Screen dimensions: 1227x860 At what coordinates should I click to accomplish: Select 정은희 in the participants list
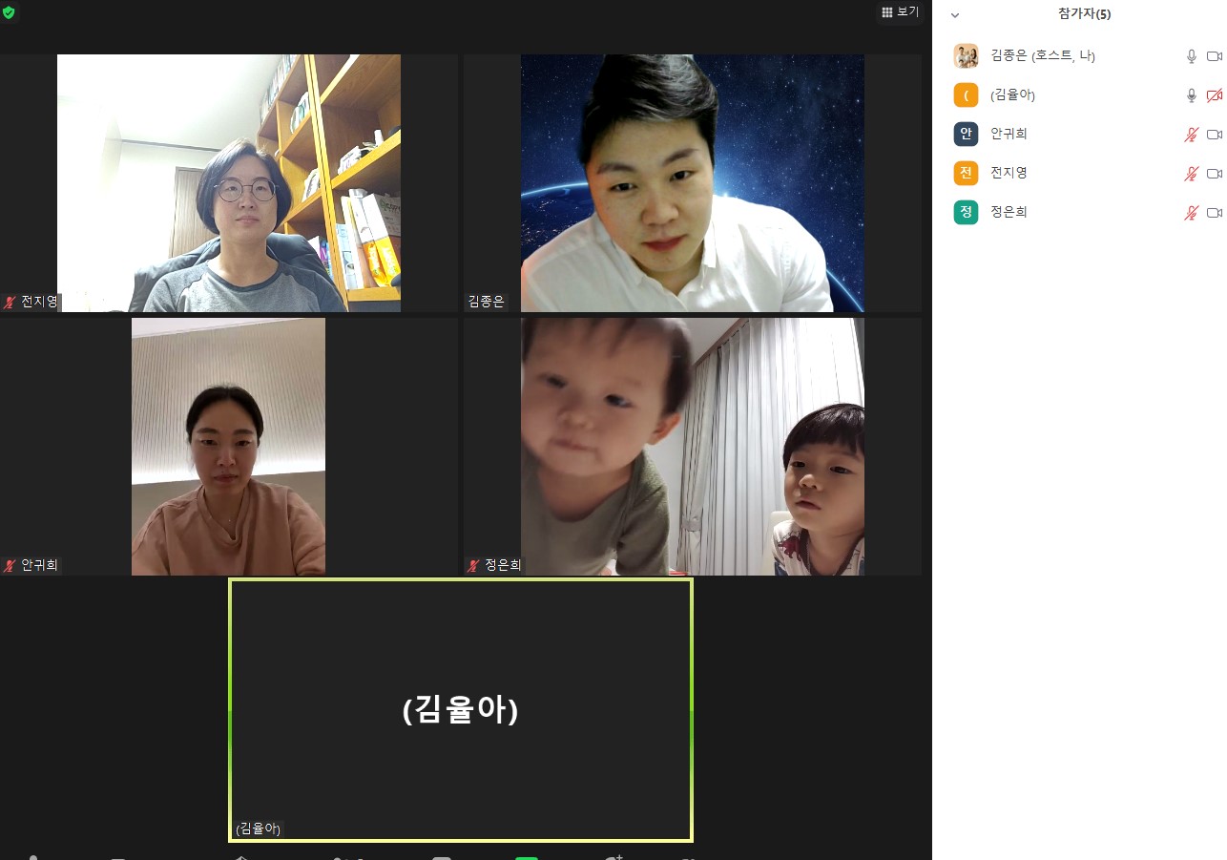1079,212
